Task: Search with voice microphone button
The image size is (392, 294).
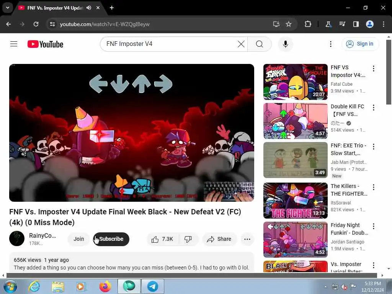Action: pos(286,44)
